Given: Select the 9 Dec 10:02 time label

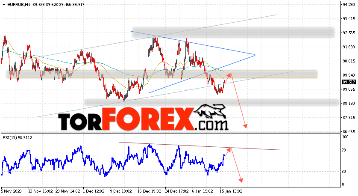Looking at the screenshot, I should [x=121, y=191].
